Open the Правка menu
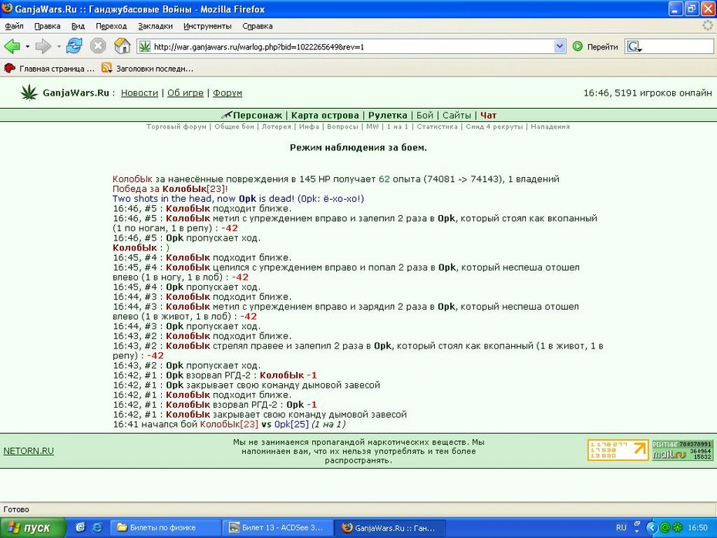 47,26
